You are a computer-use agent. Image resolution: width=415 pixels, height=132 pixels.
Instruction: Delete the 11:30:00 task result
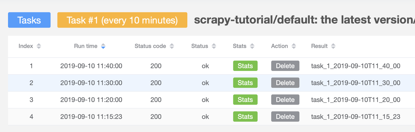coord(285,83)
